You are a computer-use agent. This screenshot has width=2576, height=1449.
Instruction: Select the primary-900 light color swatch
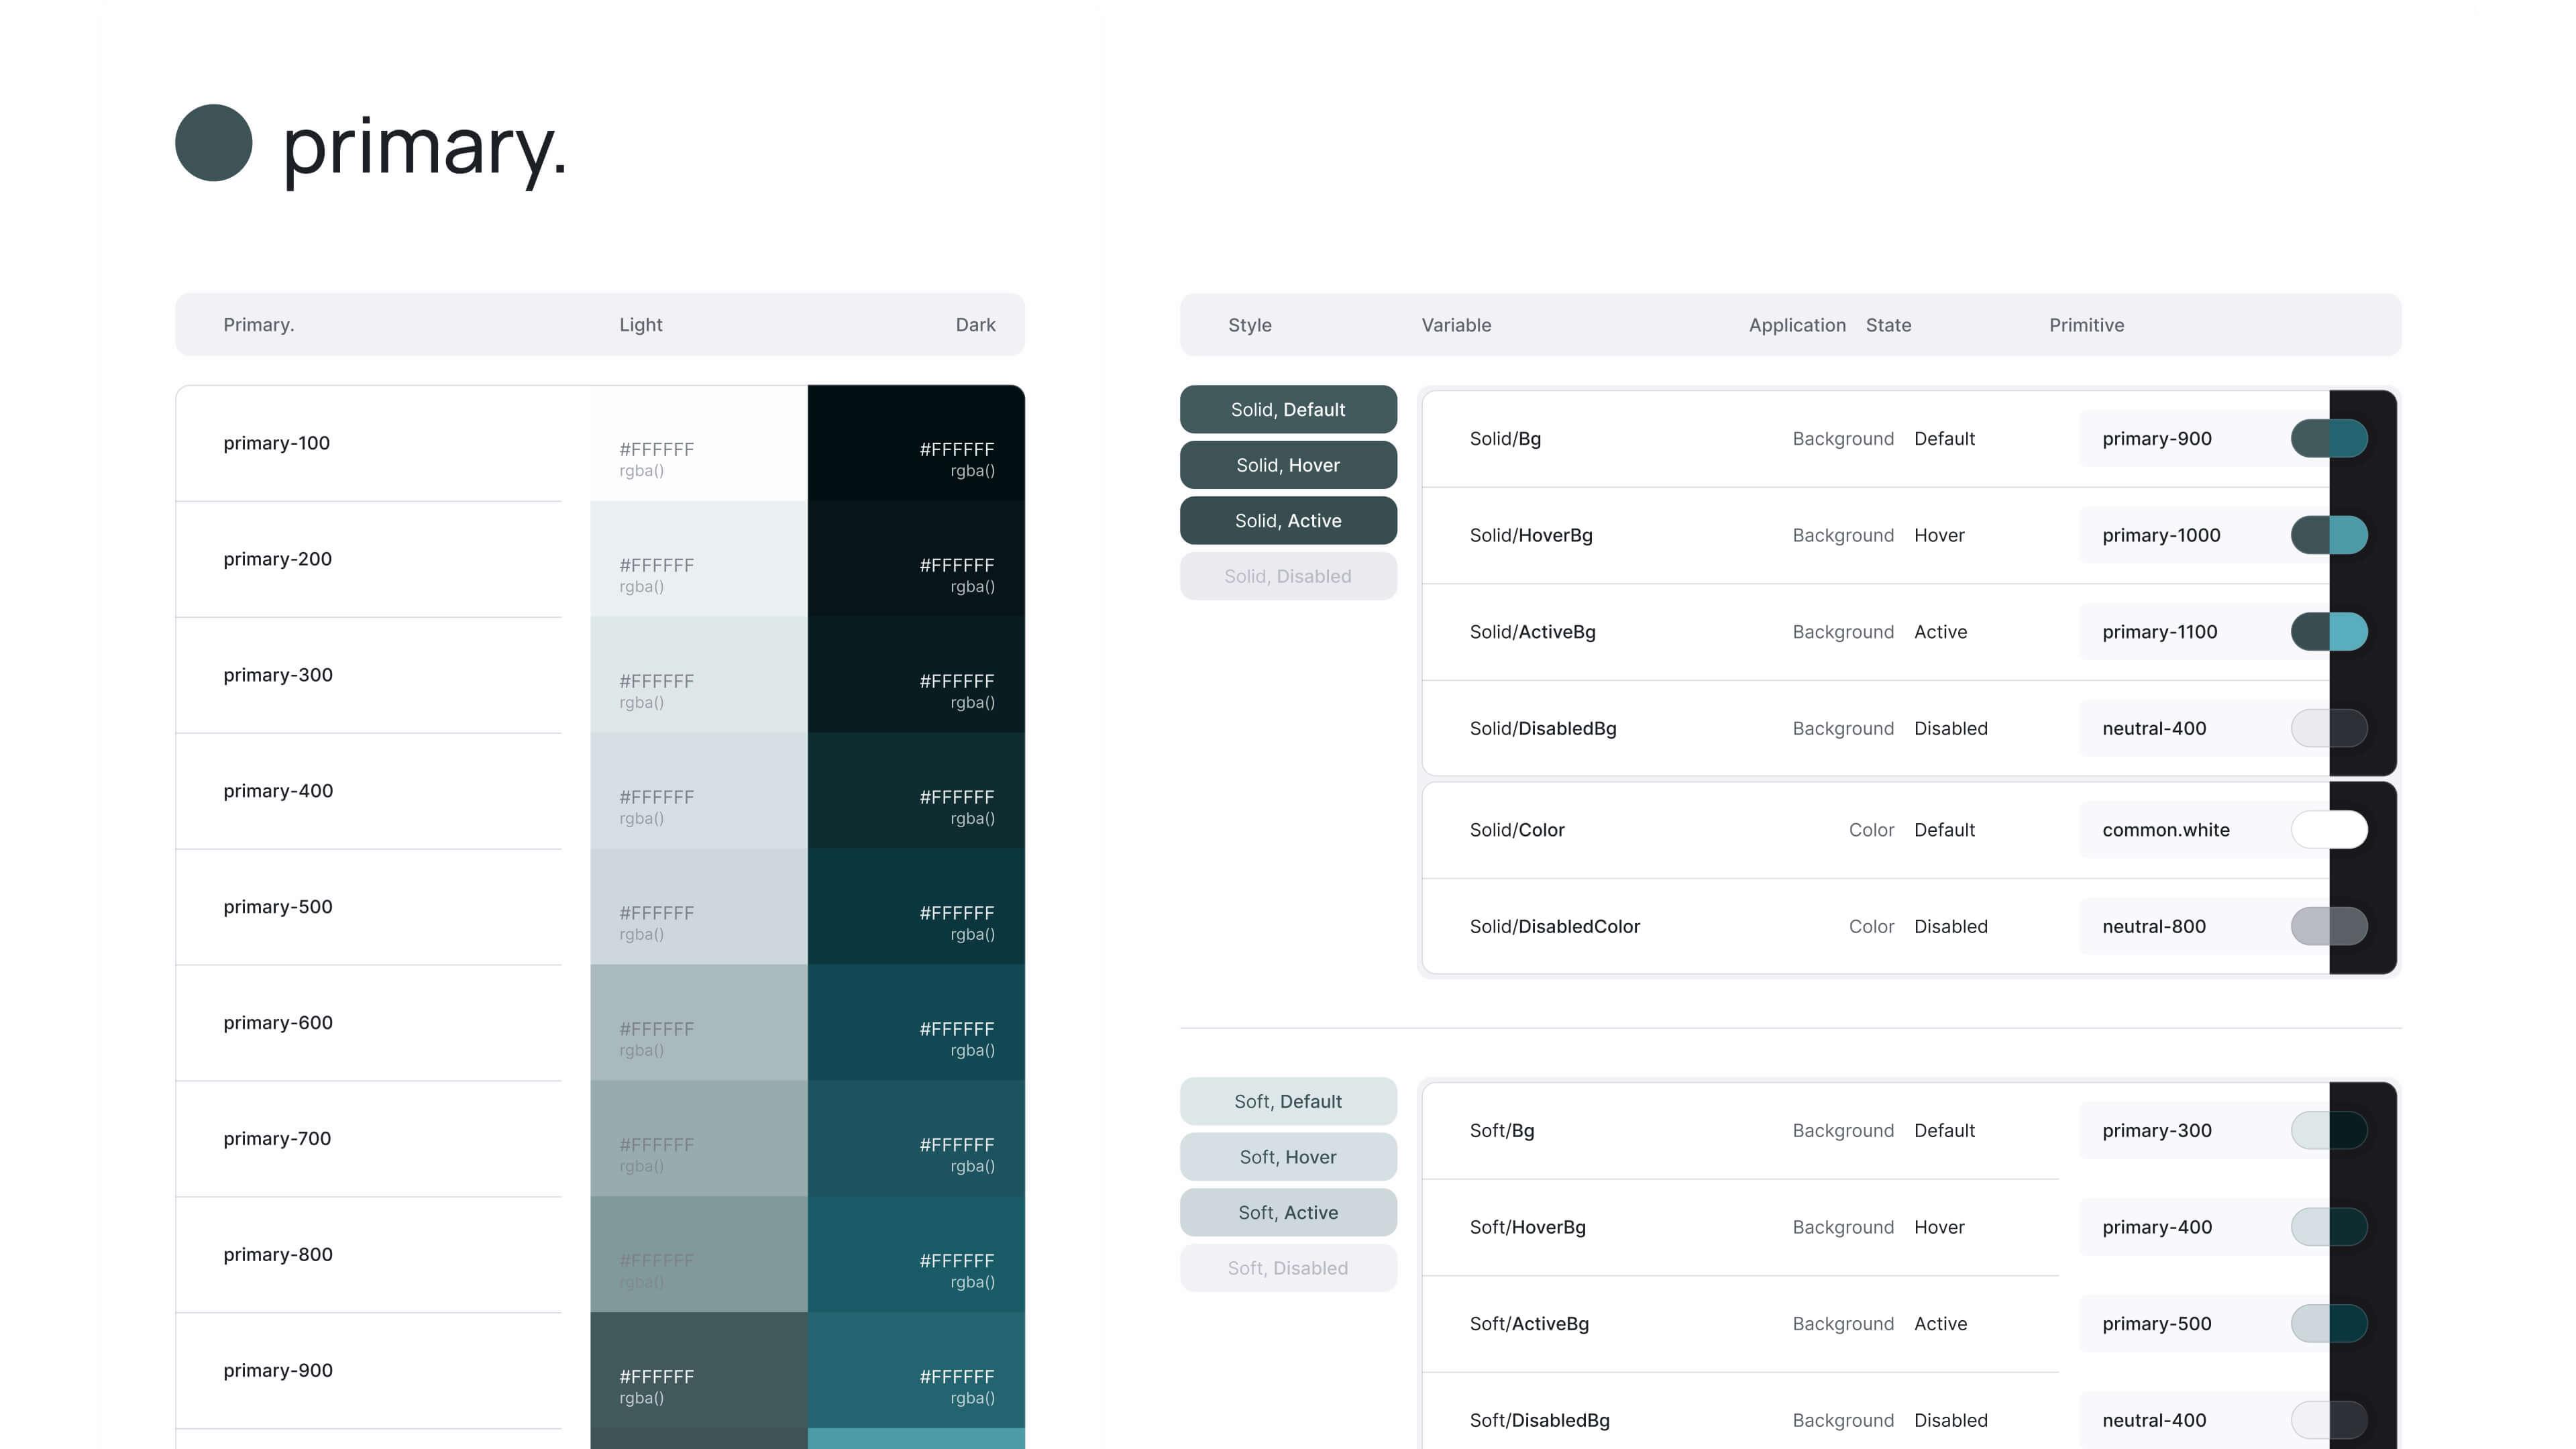(699, 1371)
